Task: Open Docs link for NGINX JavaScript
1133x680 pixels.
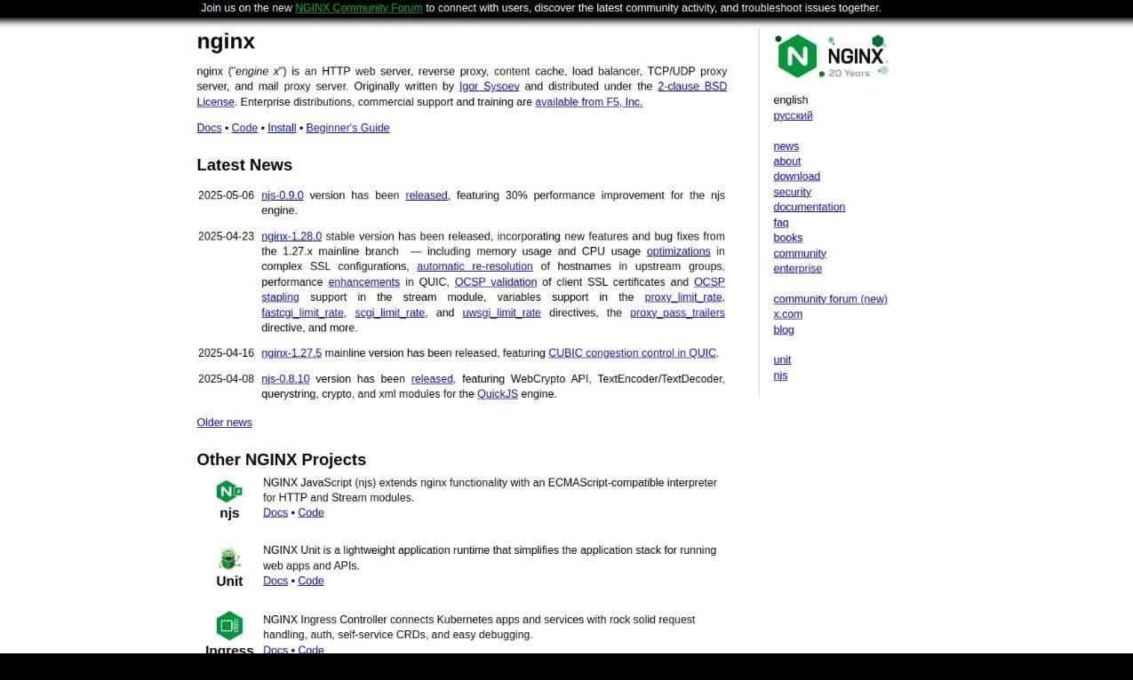Action: pyautogui.click(x=275, y=513)
